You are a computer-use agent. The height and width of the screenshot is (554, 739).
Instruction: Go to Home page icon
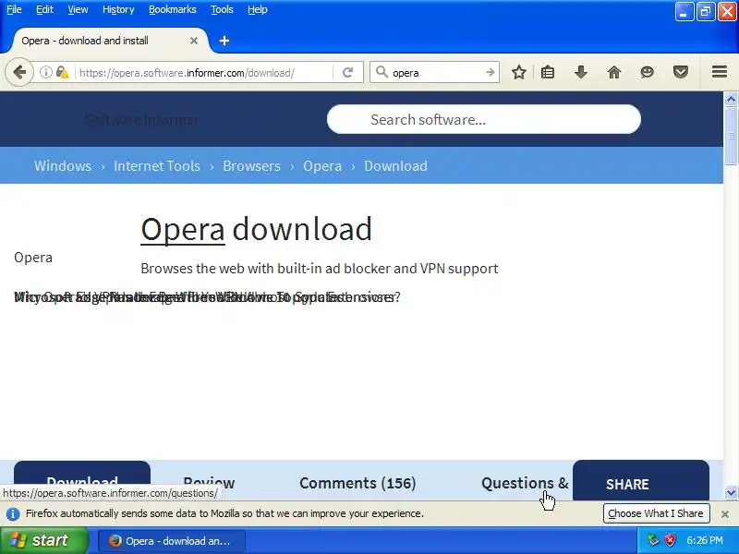[x=614, y=72]
